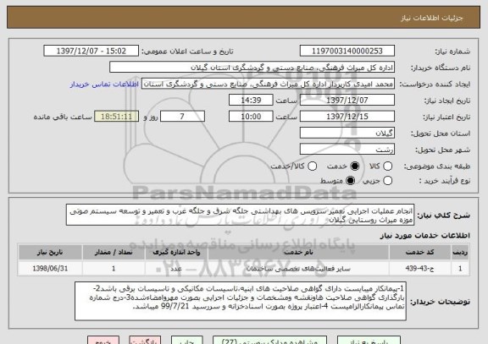The height and width of the screenshot is (344, 488).
Task: Click validity date field 1397/12/15
Action: (x=347, y=117)
